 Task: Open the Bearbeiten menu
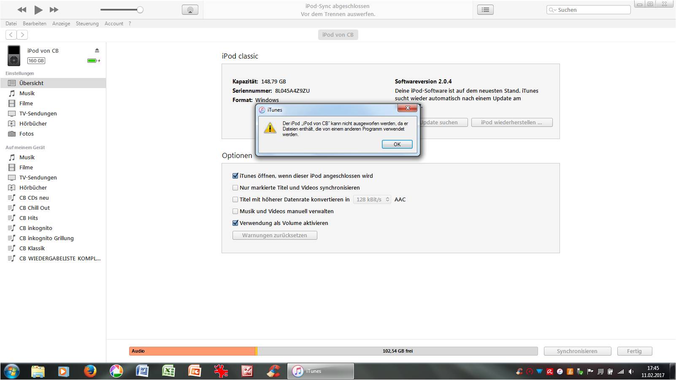pos(35,24)
